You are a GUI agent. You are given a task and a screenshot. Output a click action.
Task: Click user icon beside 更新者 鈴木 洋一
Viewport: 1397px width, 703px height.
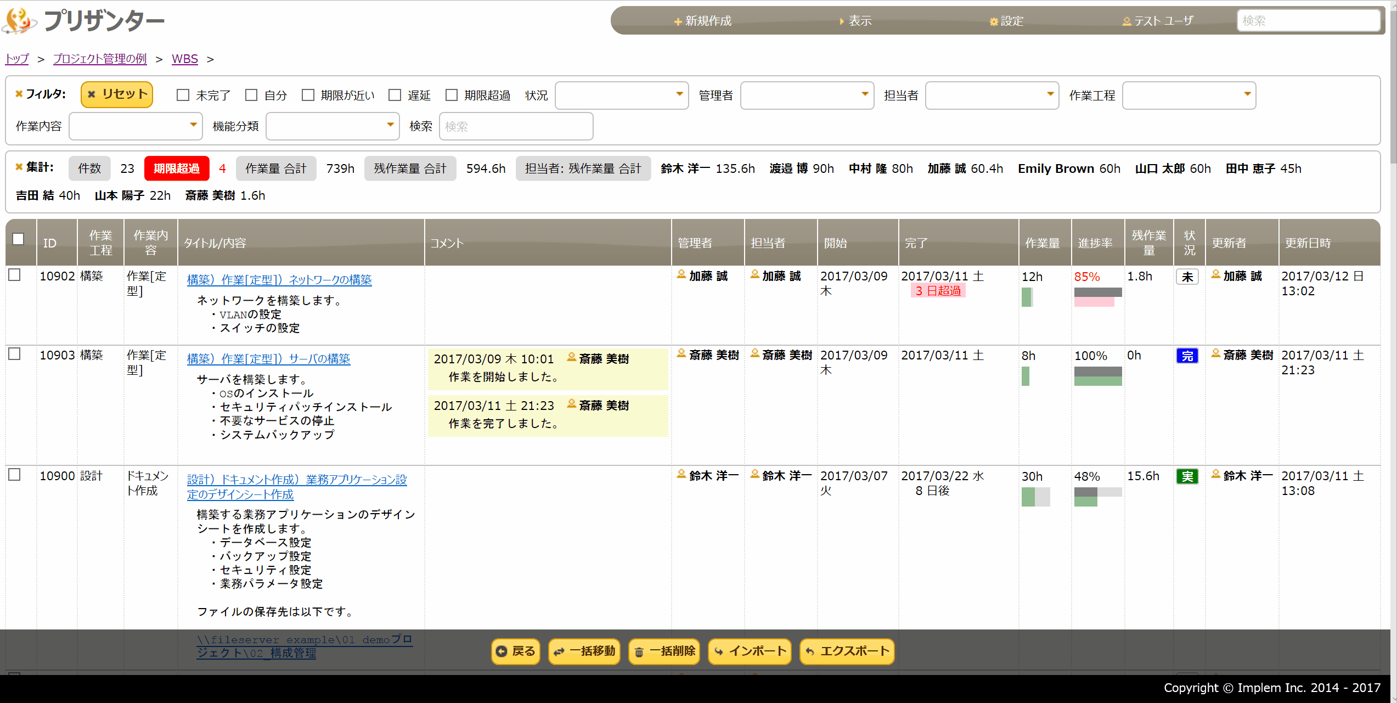pos(1216,474)
